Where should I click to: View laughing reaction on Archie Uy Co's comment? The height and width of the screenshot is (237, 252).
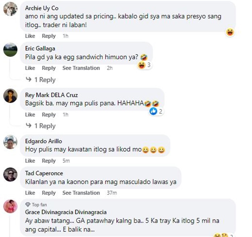[x=230, y=32]
